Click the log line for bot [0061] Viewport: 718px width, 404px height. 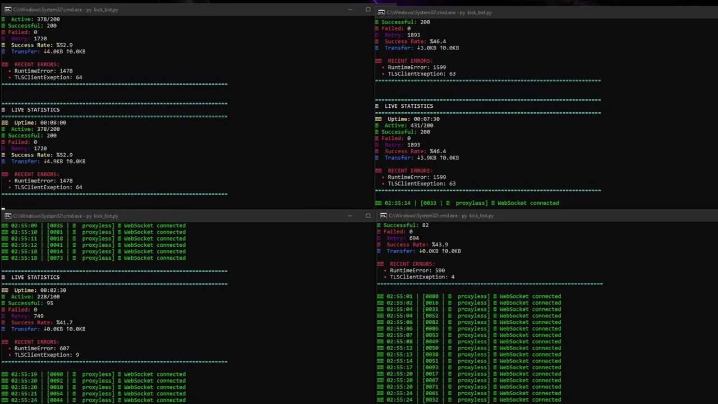click(x=469, y=393)
